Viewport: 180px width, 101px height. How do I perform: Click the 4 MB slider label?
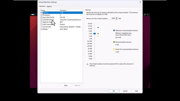[x=90, y=59]
